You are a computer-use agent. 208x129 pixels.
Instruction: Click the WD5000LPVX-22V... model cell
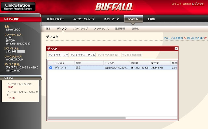116,68
